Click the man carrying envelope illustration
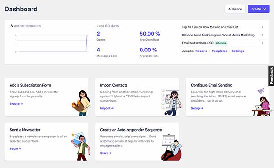This screenshot has height=168, width=274. click(x=81, y=147)
